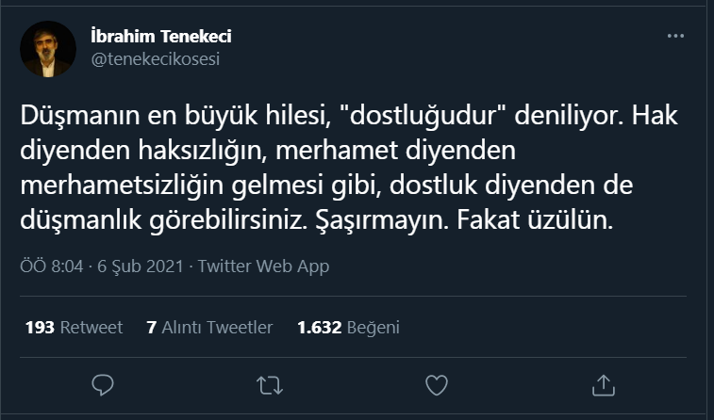View the Retweet list label
Viewport: 714px width, 420px height.
[91, 328]
